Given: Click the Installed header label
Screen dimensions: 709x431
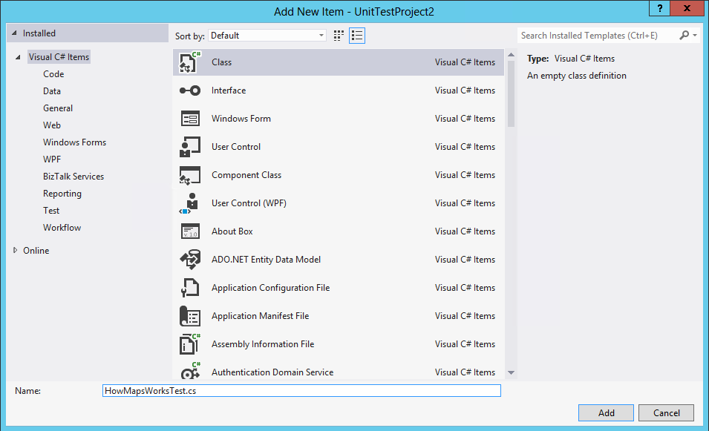Looking at the screenshot, I should point(39,33).
